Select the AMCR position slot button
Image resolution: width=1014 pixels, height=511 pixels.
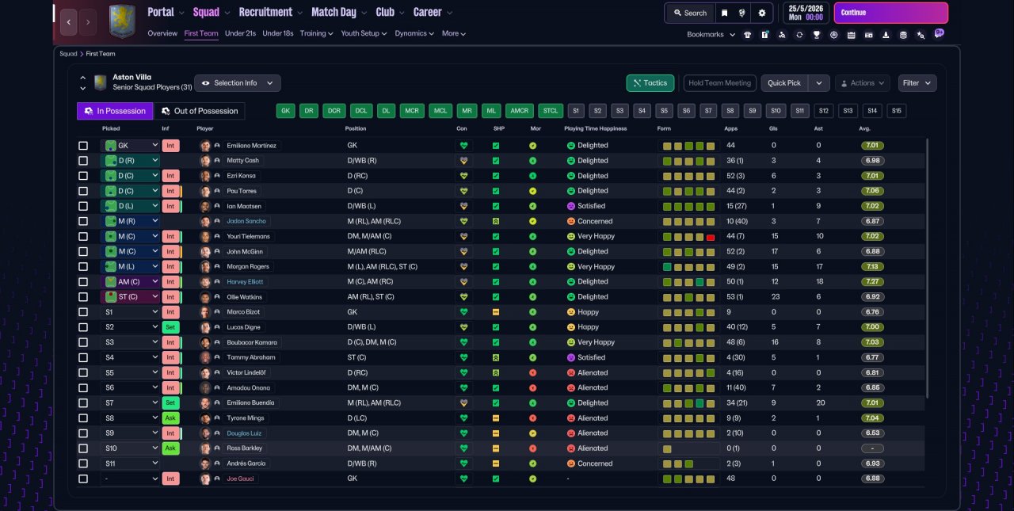(519, 111)
